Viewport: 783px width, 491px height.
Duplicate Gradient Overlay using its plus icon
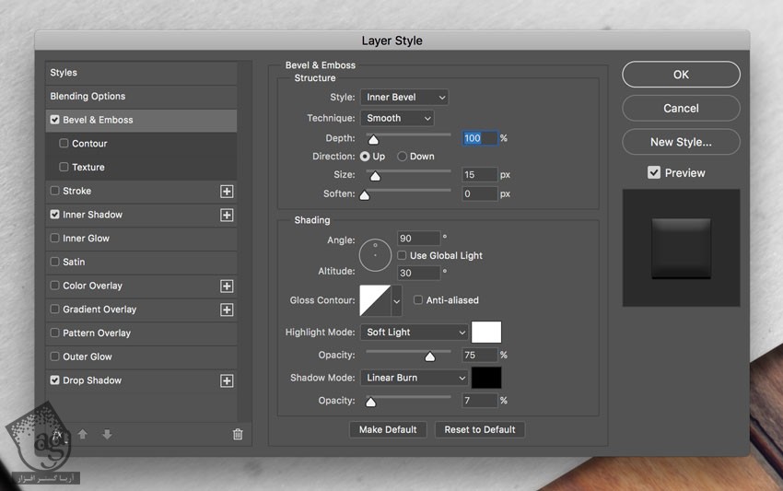pos(227,310)
